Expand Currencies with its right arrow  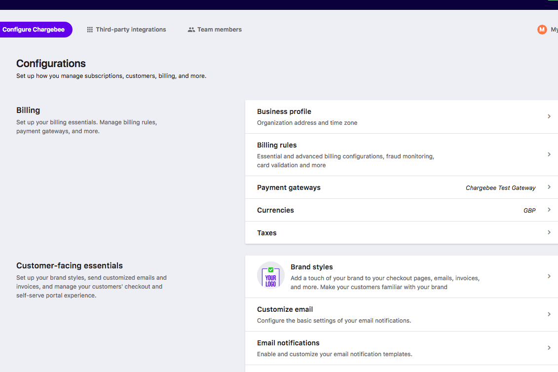pyautogui.click(x=549, y=210)
